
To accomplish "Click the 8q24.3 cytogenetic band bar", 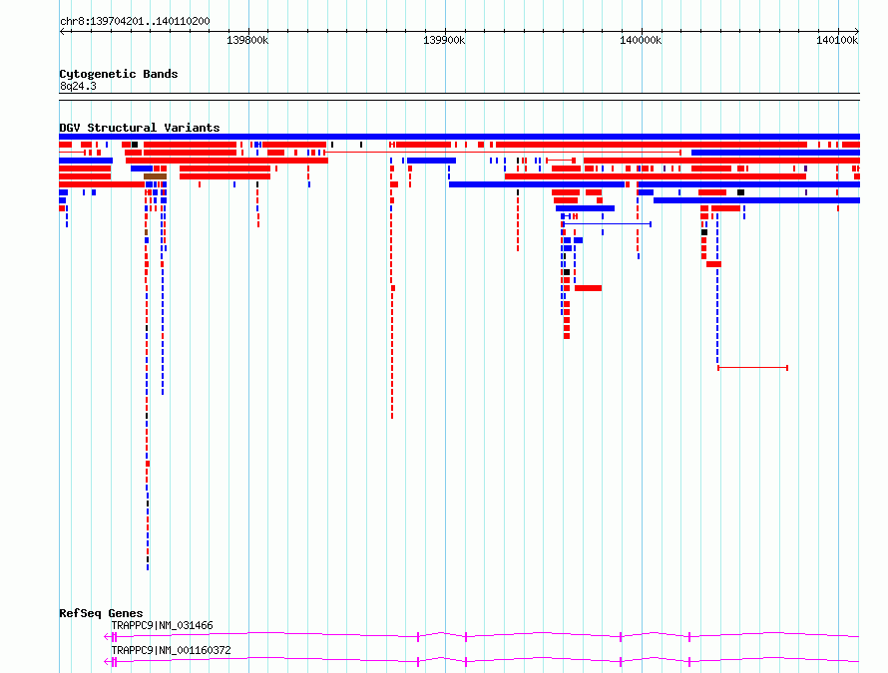I will pos(459,97).
